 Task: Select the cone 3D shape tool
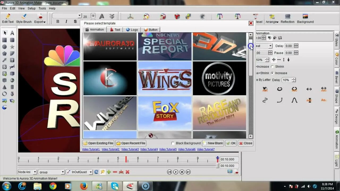click(5, 87)
